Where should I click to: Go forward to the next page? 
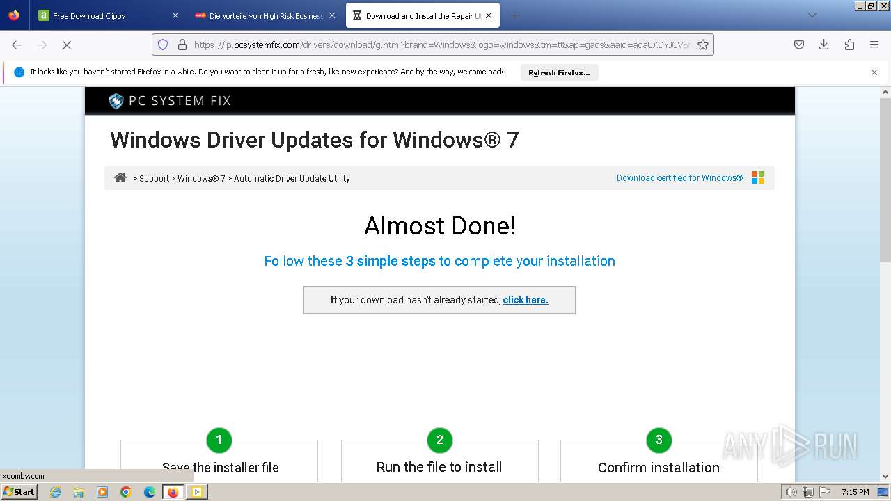42,45
